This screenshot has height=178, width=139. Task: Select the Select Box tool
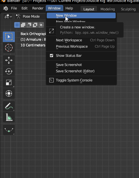coord(9,37)
